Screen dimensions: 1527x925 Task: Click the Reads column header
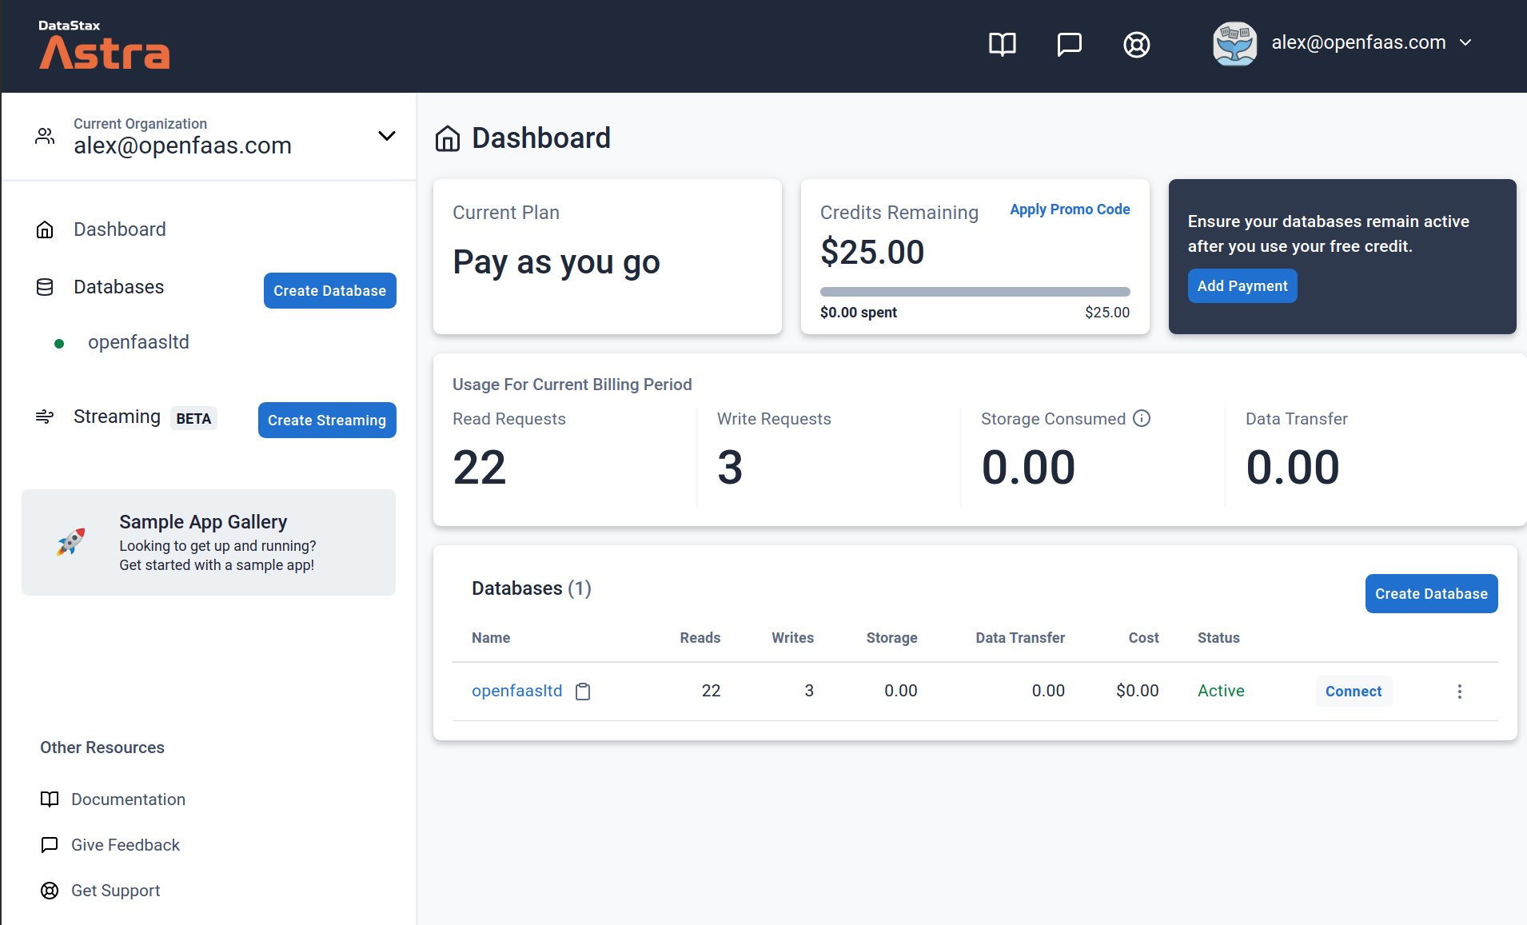700,638
